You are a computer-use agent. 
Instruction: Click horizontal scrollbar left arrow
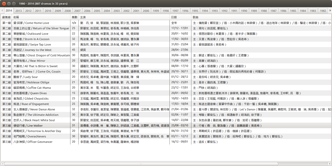(2, 164)
